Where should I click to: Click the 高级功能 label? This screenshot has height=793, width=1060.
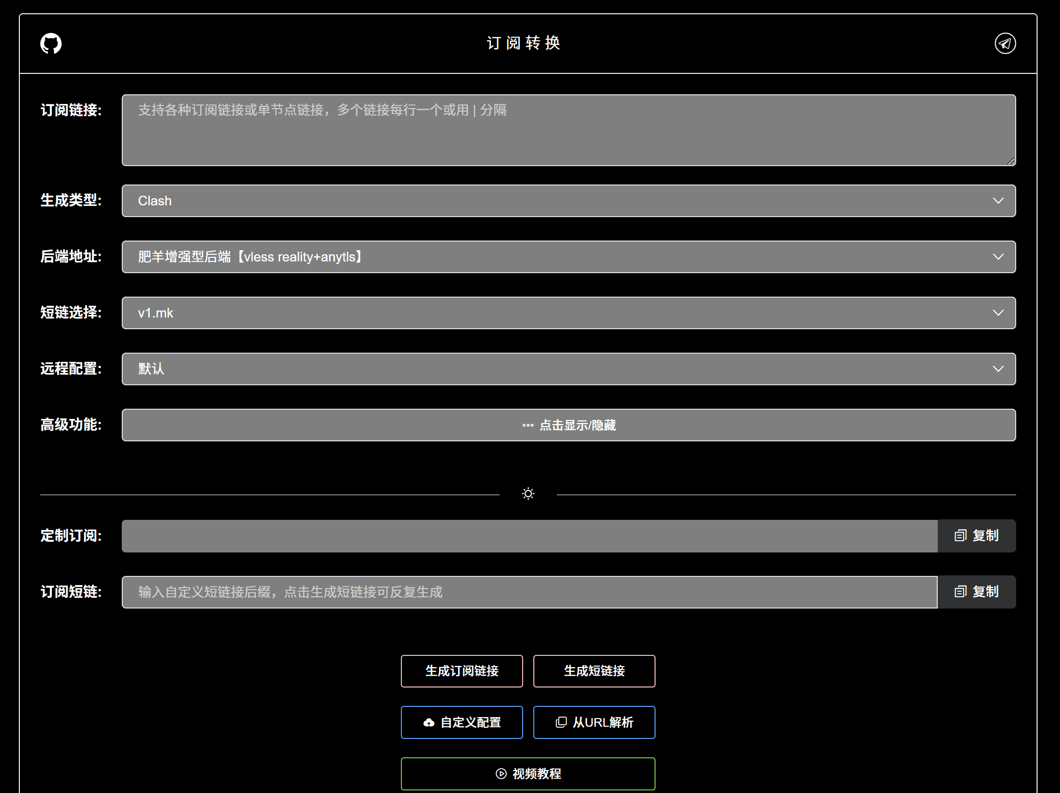[x=71, y=425]
